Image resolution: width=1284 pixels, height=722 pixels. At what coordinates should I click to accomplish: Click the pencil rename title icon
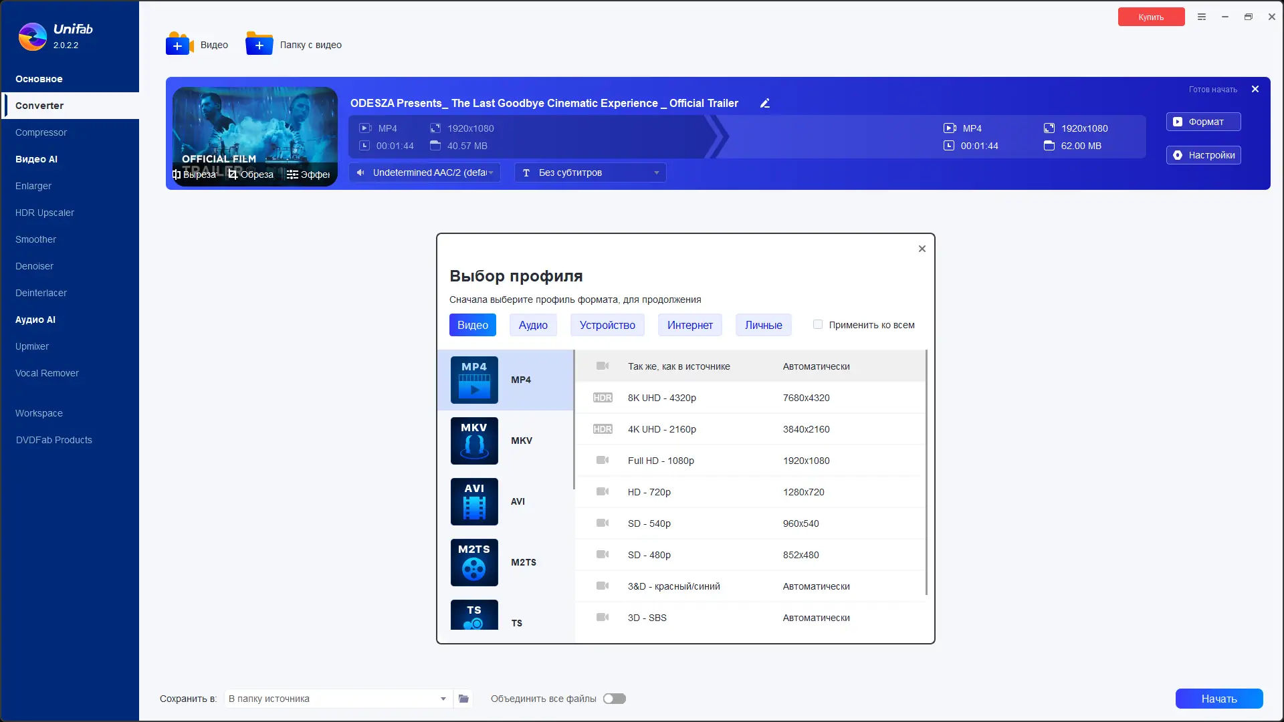(765, 103)
